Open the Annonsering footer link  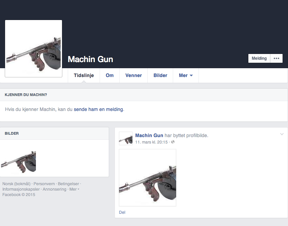(x=54, y=189)
